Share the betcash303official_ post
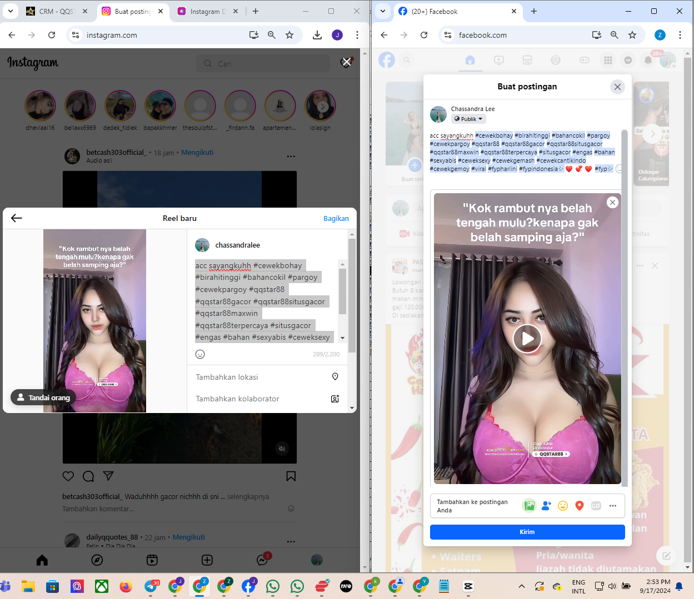 click(x=108, y=476)
